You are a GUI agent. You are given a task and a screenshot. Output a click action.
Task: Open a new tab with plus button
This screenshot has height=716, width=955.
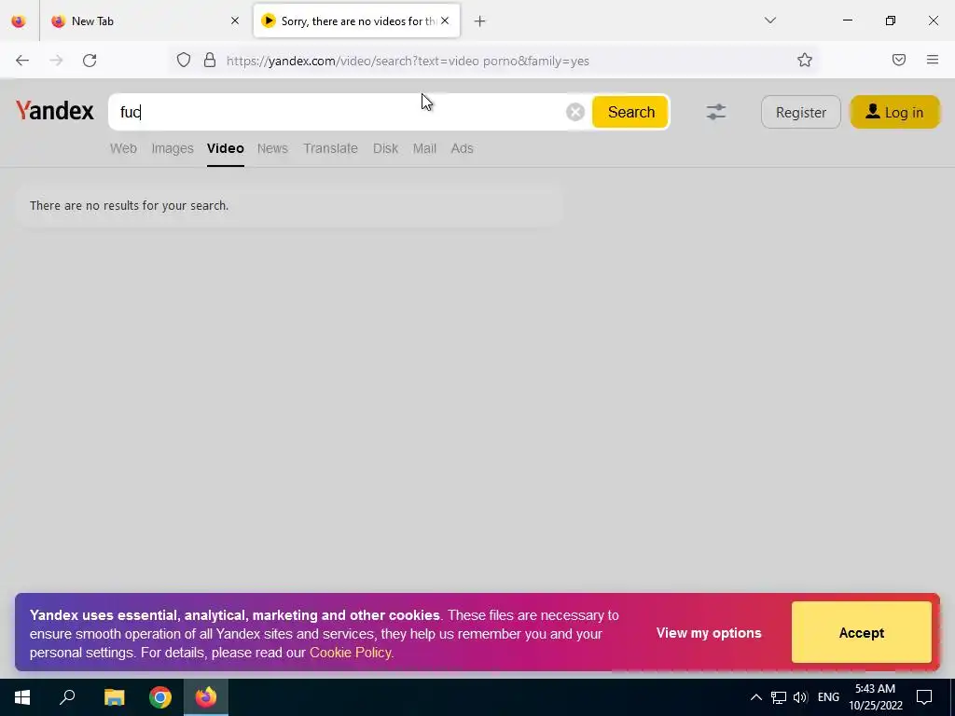(x=480, y=21)
